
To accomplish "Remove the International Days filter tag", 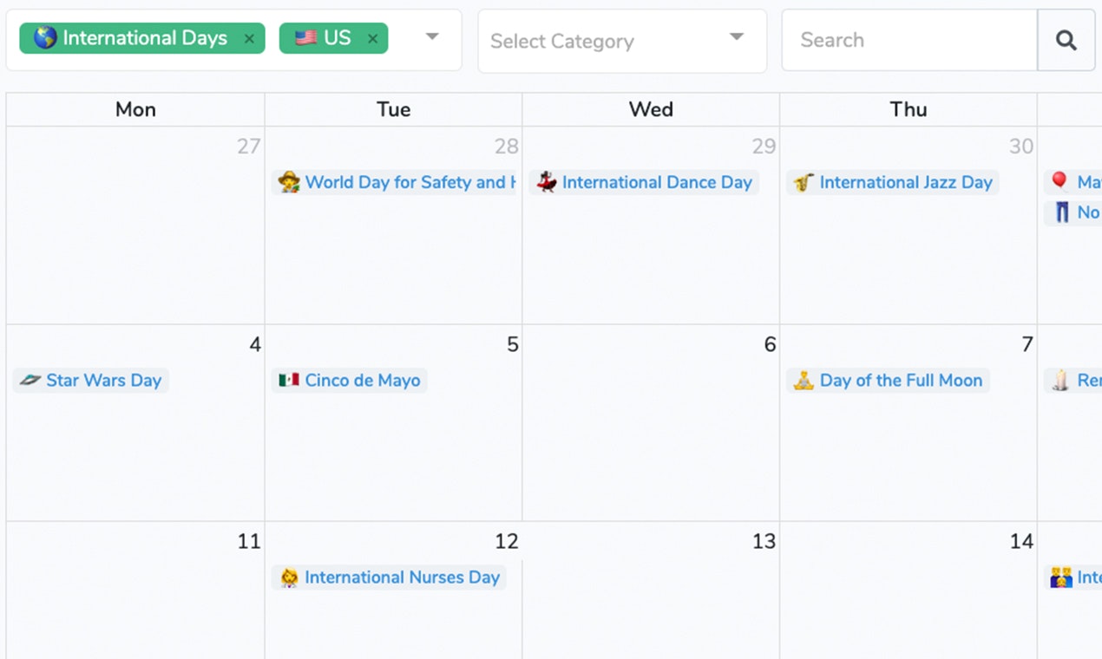I will (249, 38).
